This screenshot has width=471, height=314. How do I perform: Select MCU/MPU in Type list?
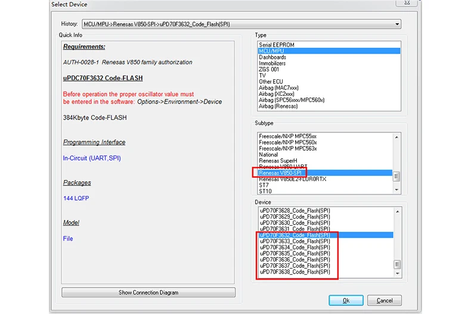[329, 51]
